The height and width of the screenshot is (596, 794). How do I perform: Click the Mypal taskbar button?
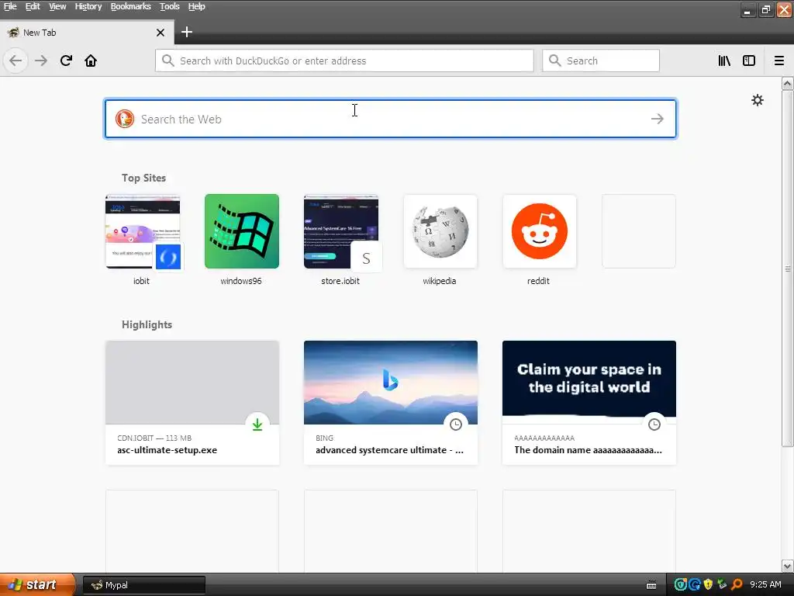(x=143, y=585)
